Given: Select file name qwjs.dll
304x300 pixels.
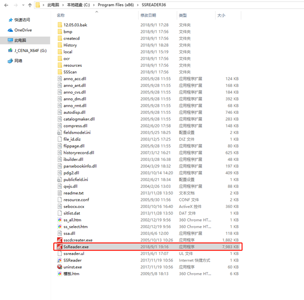Looking at the screenshot, I should (70, 186).
